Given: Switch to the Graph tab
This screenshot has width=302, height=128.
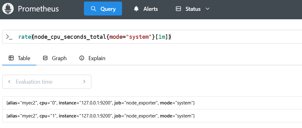Looking at the screenshot, I should point(55,58).
